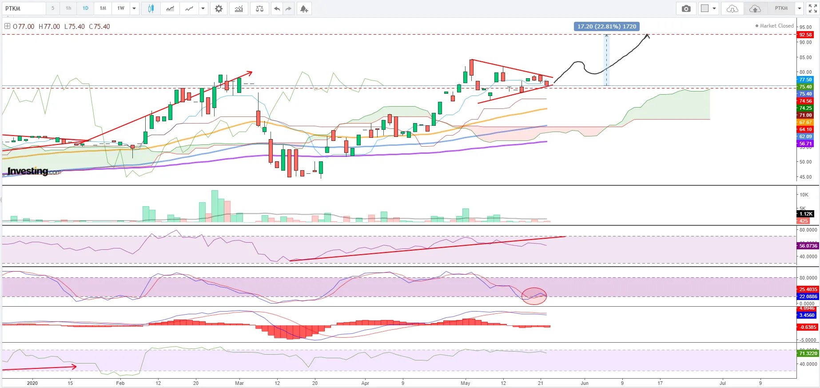Open chart settings gear

(x=219, y=8)
